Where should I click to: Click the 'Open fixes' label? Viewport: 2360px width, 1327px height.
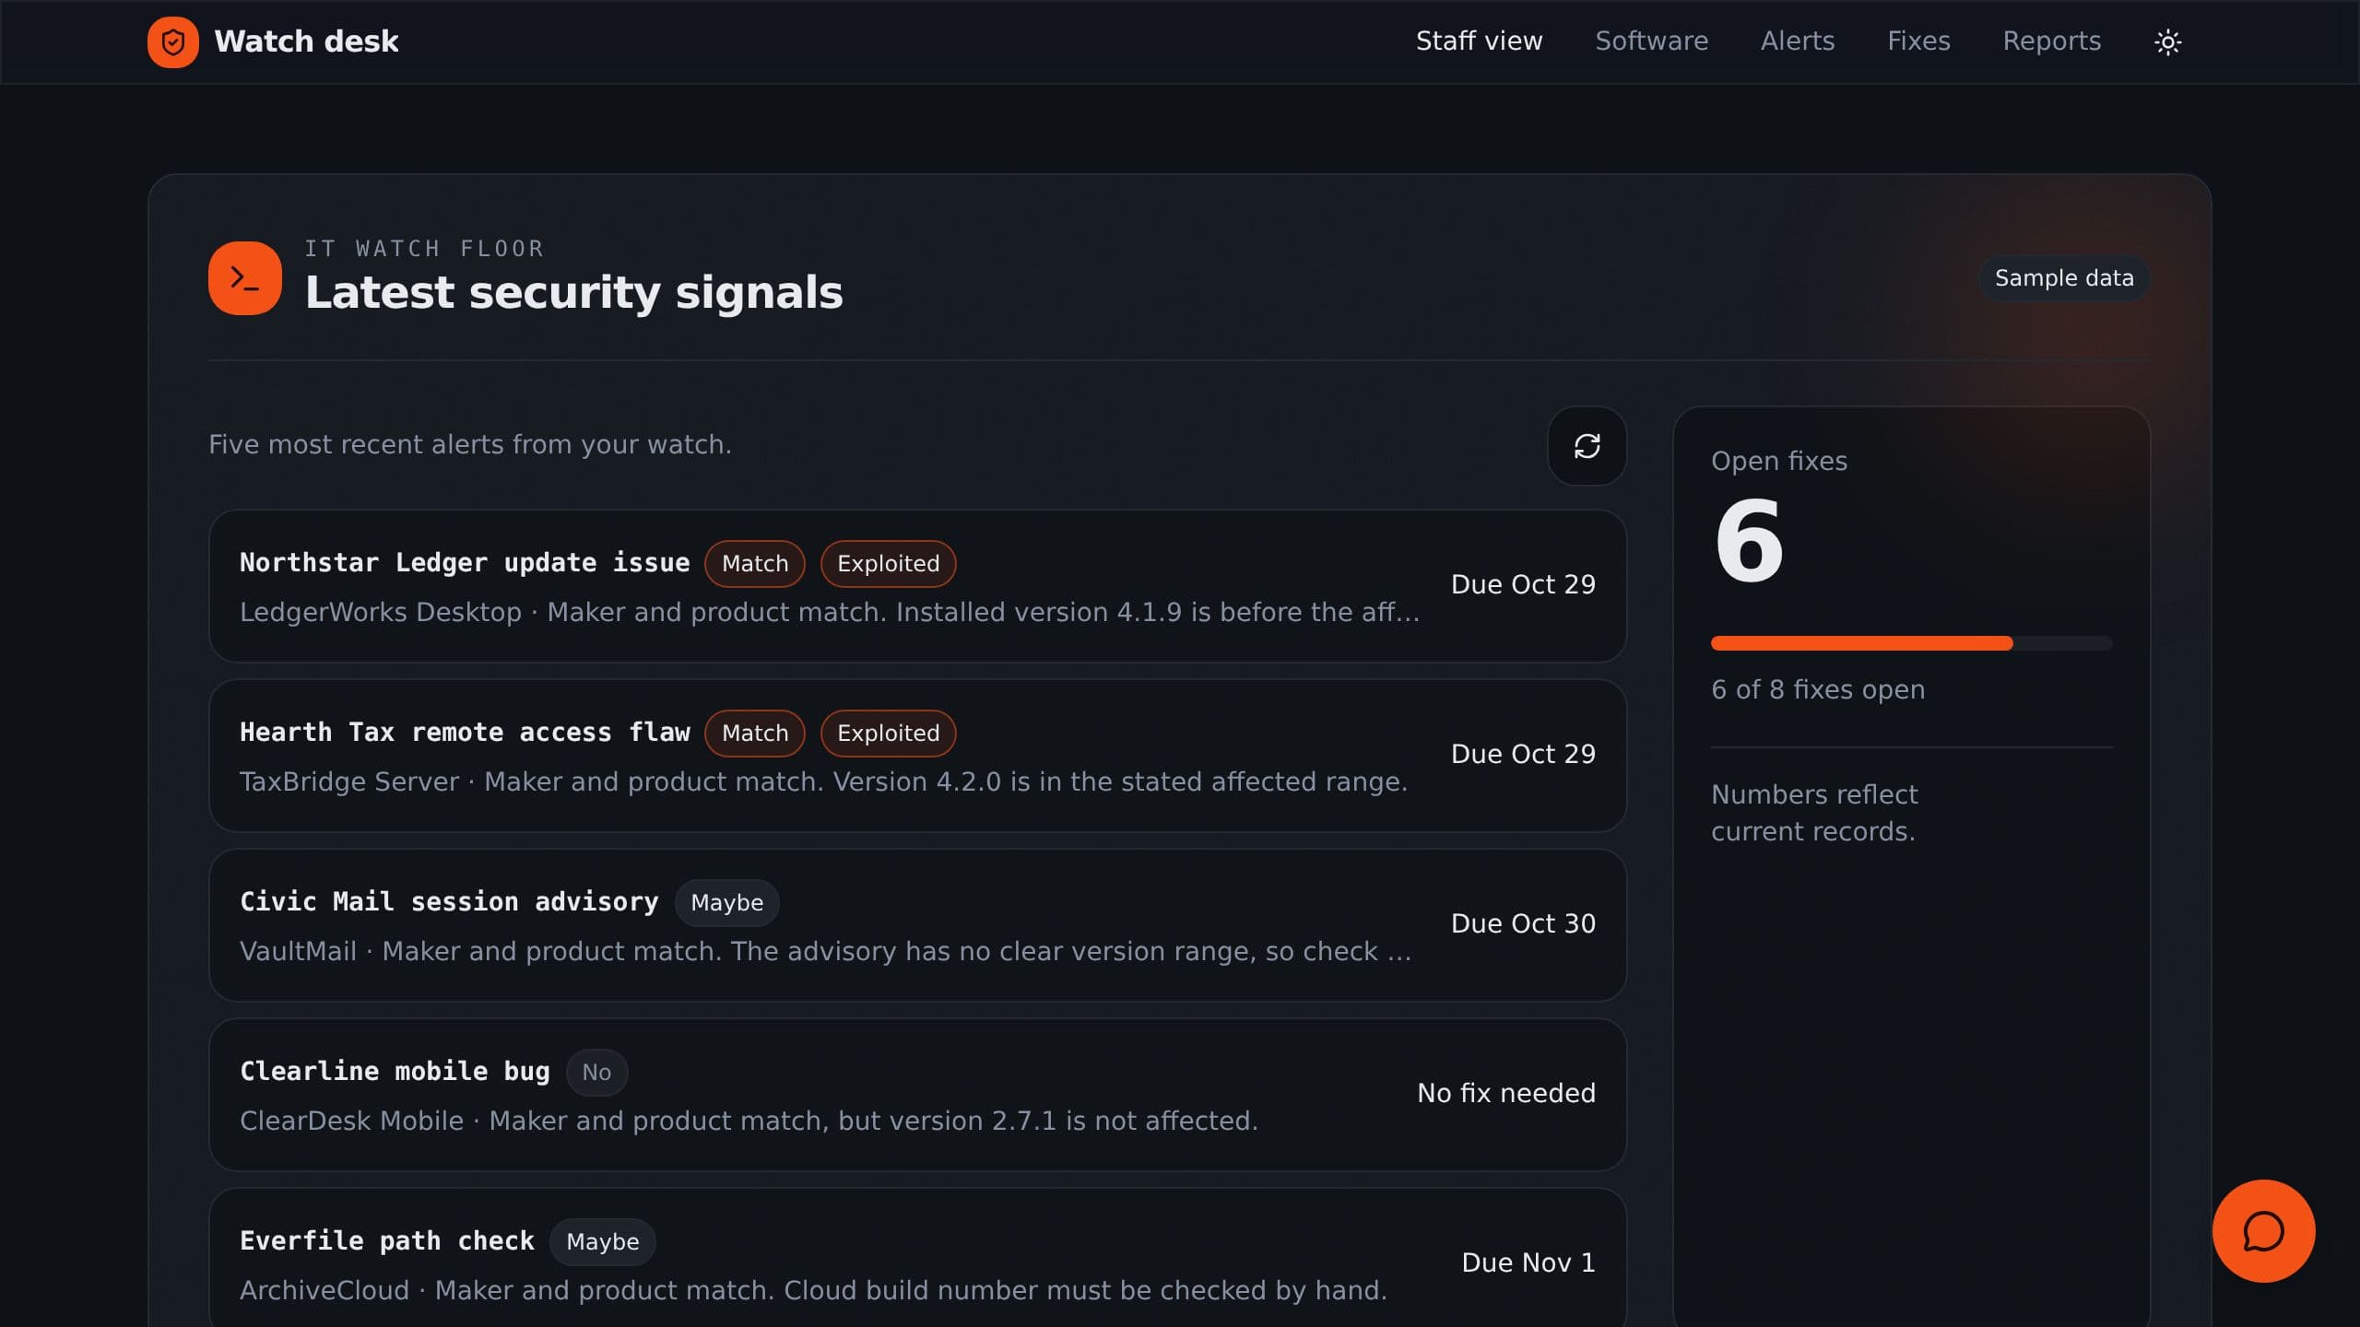tap(1779, 461)
